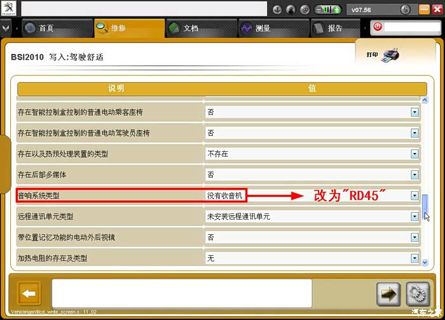Click the anchor icon in top bar
445x320 pixels.
point(277,10)
